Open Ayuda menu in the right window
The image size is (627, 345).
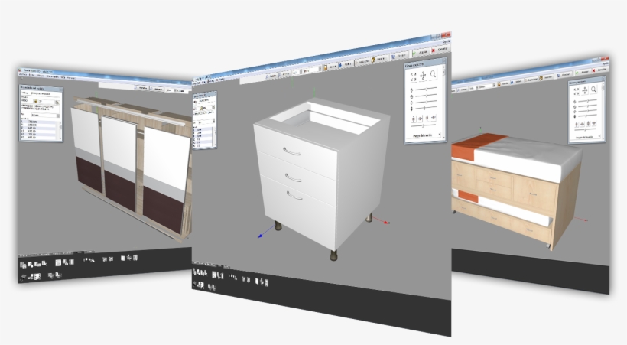pyautogui.click(x=606, y=63)
